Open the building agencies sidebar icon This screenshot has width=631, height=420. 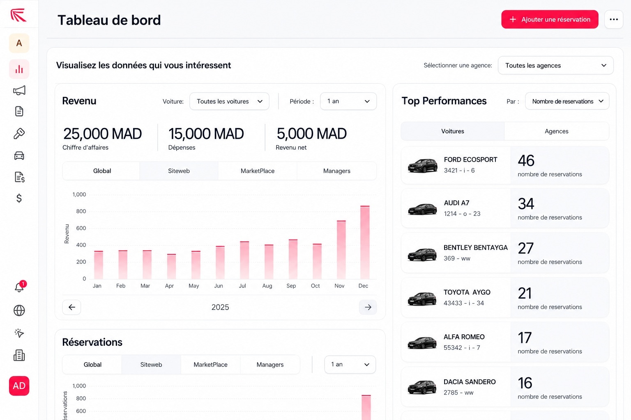click(x=19, y=355)
